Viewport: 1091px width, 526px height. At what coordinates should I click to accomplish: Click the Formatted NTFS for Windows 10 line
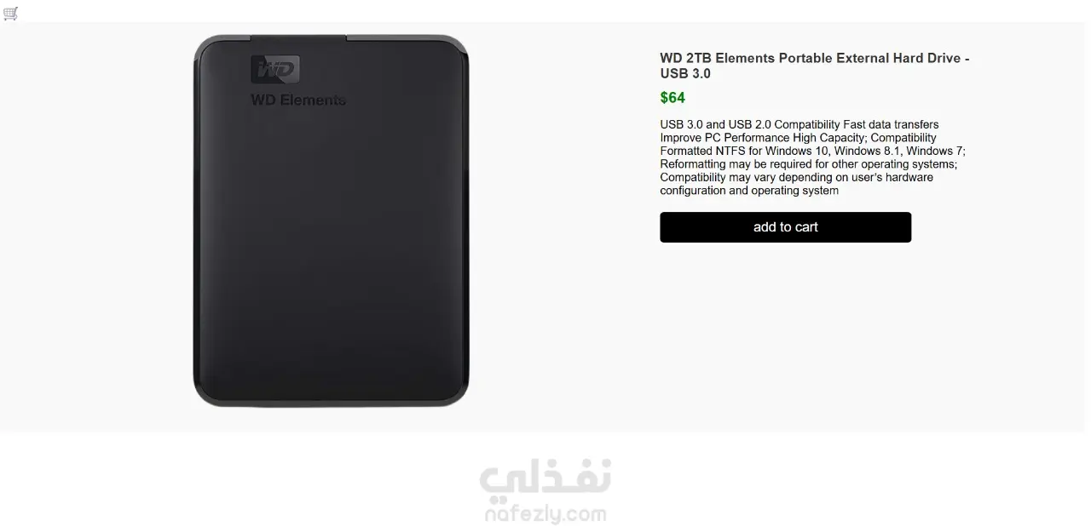tap(812, 151)
